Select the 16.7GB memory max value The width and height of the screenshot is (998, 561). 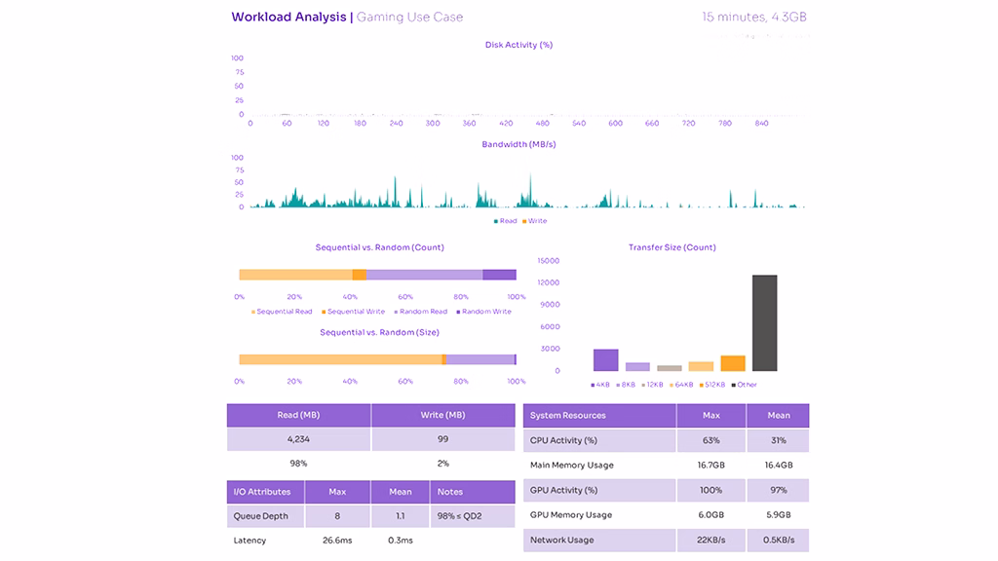710,465
